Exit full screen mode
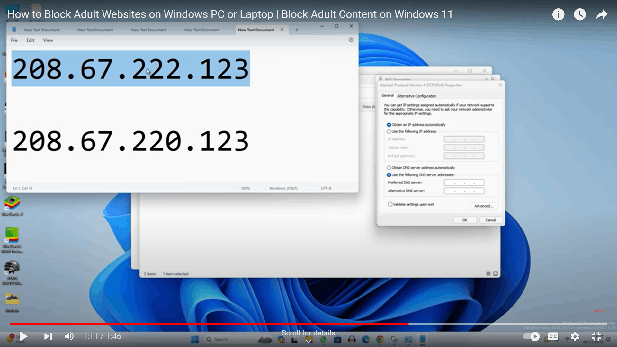 pyautogui.click(x=596, y=336)
